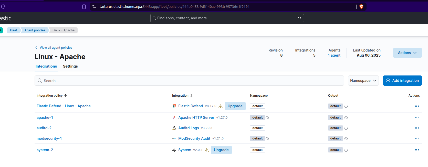Image resolution: width=428 pixels, height=167 pixels.
Task: Click output info icon in system-2 row
Action: [346, 150]
